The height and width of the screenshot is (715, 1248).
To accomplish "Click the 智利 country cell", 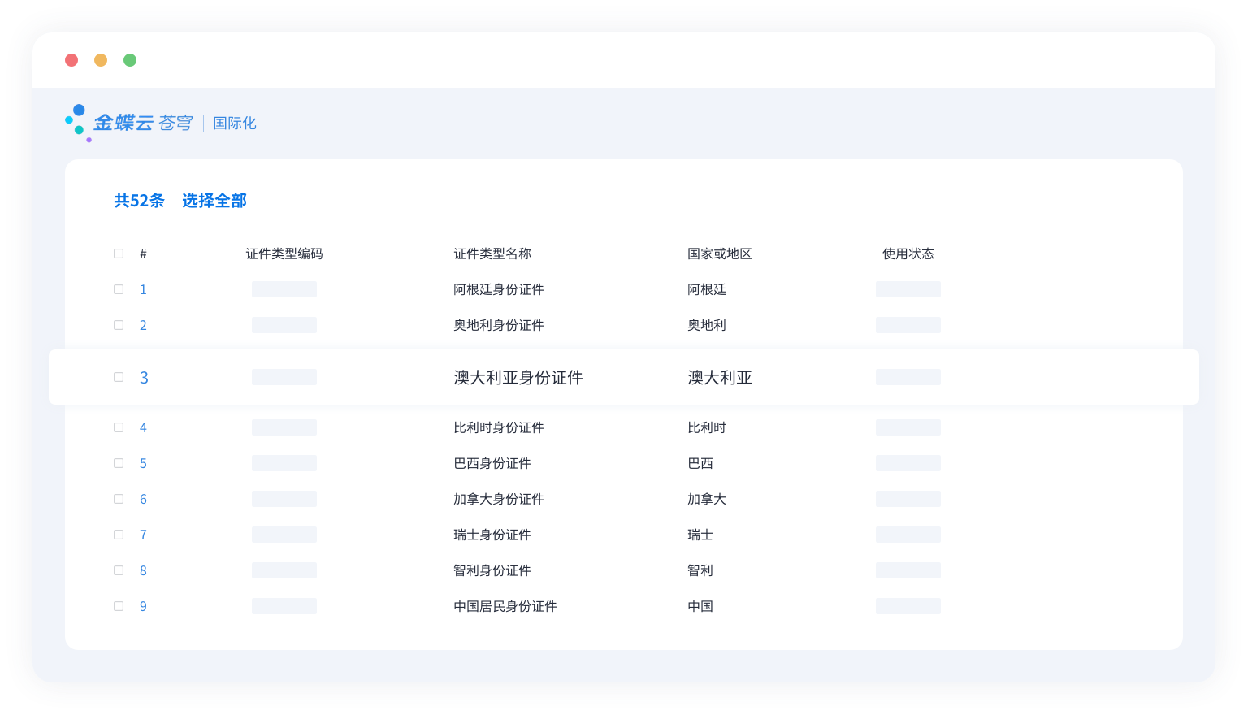I will 700,570.
